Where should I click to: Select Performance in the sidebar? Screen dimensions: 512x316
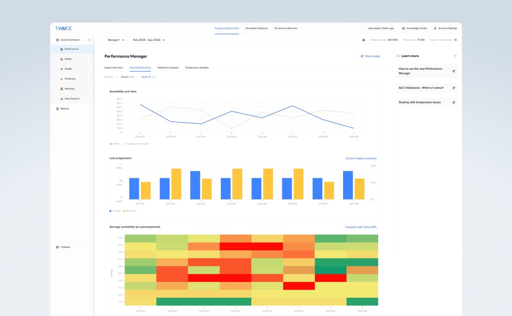(x=72, y=49)
